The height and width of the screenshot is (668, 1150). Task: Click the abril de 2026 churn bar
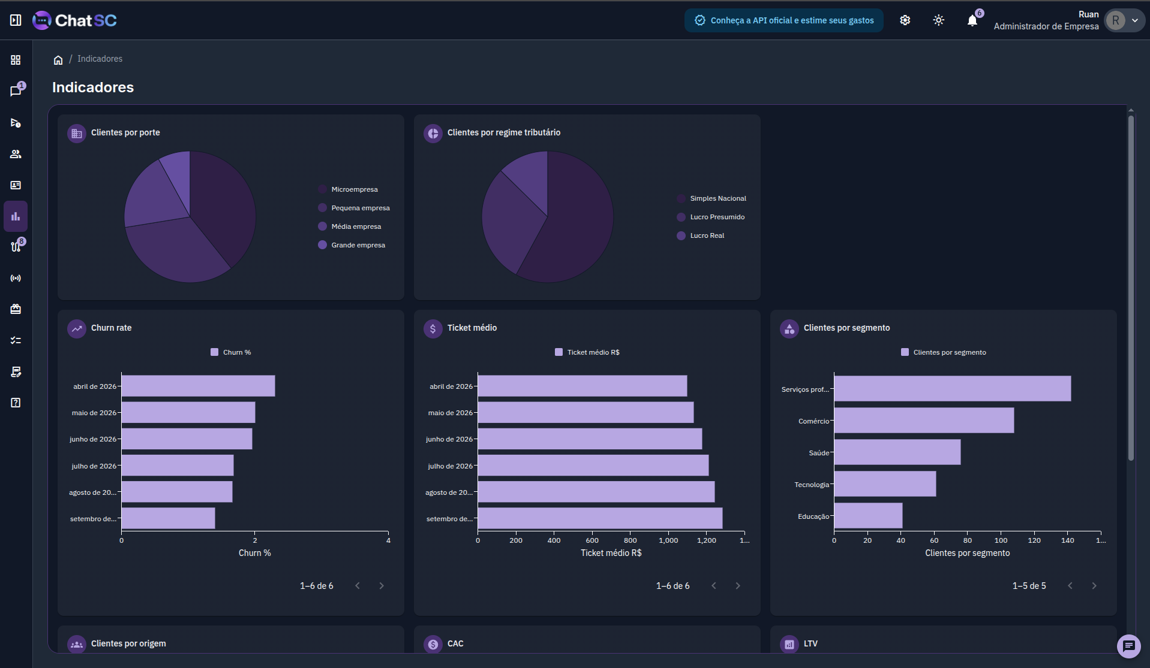(199, 386)
